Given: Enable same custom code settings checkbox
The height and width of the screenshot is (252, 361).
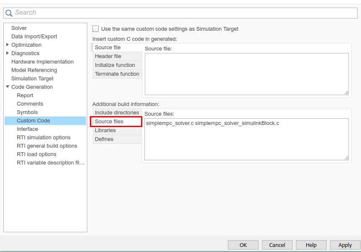Looking at the screenshot, I should [96, 29].
